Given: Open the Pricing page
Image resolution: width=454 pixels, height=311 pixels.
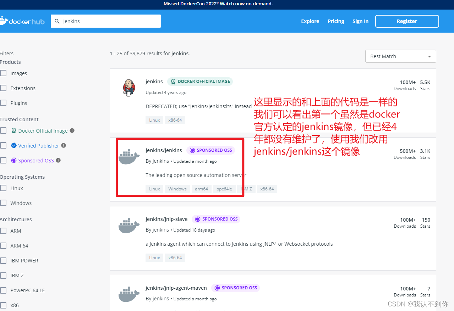Looking at the screenshot, I should point(336,21).
